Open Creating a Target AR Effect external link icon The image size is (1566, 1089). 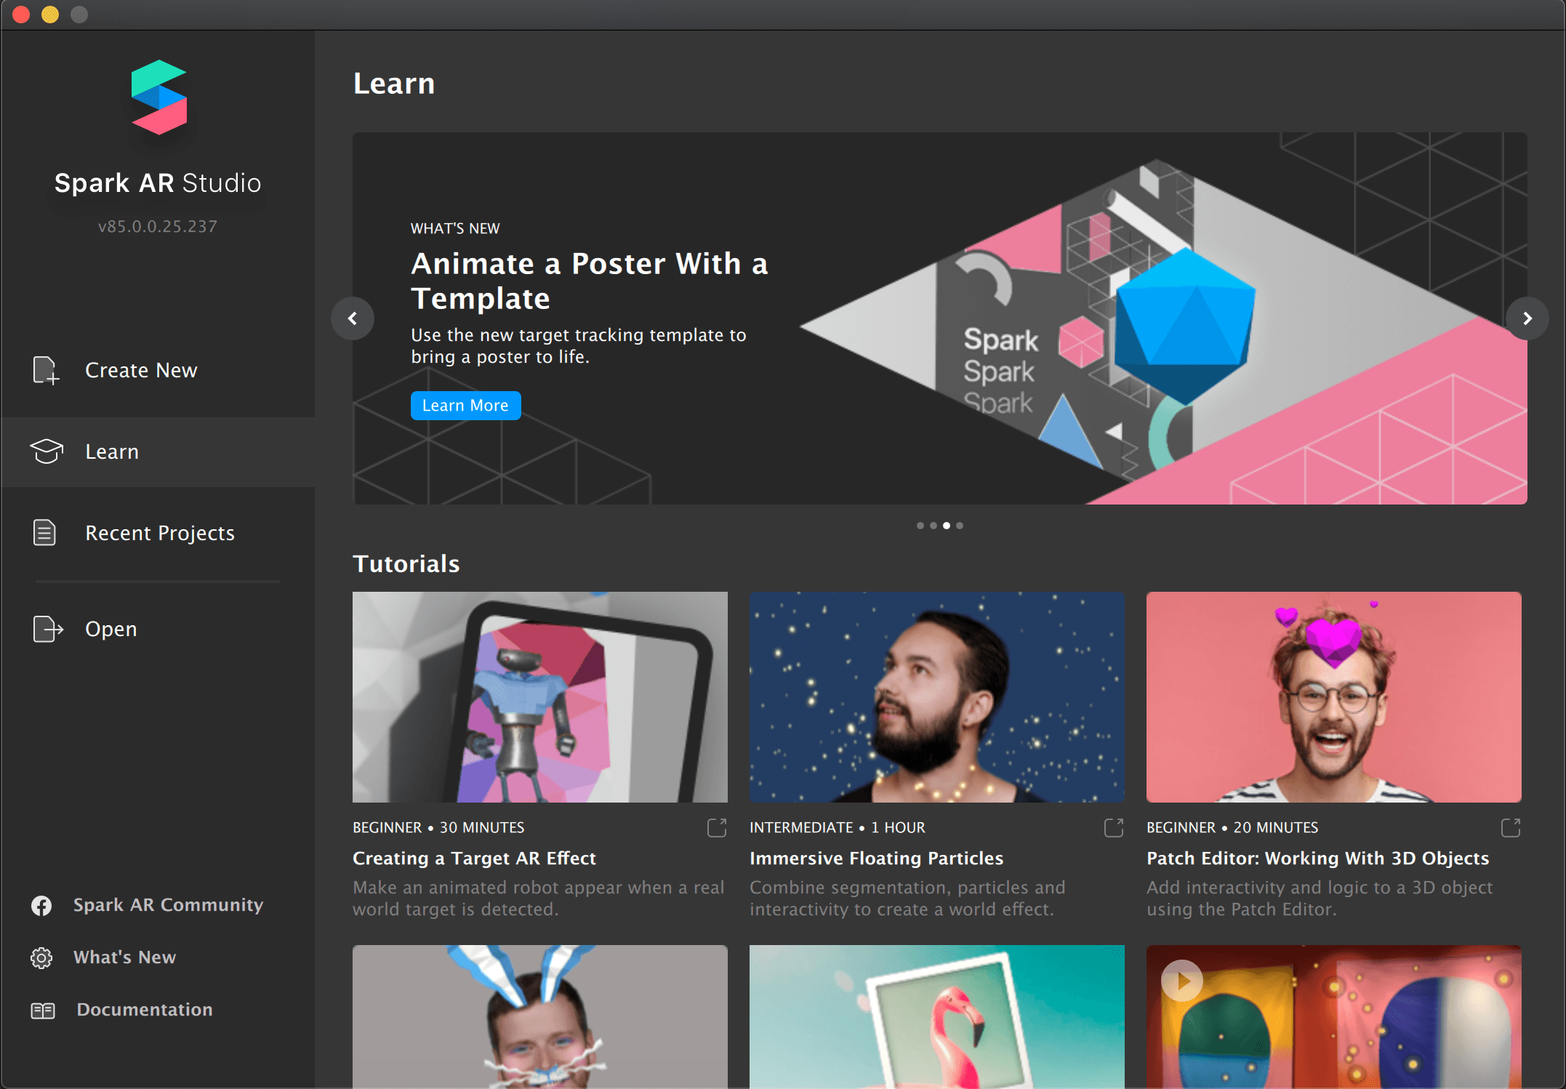(717, 827)
